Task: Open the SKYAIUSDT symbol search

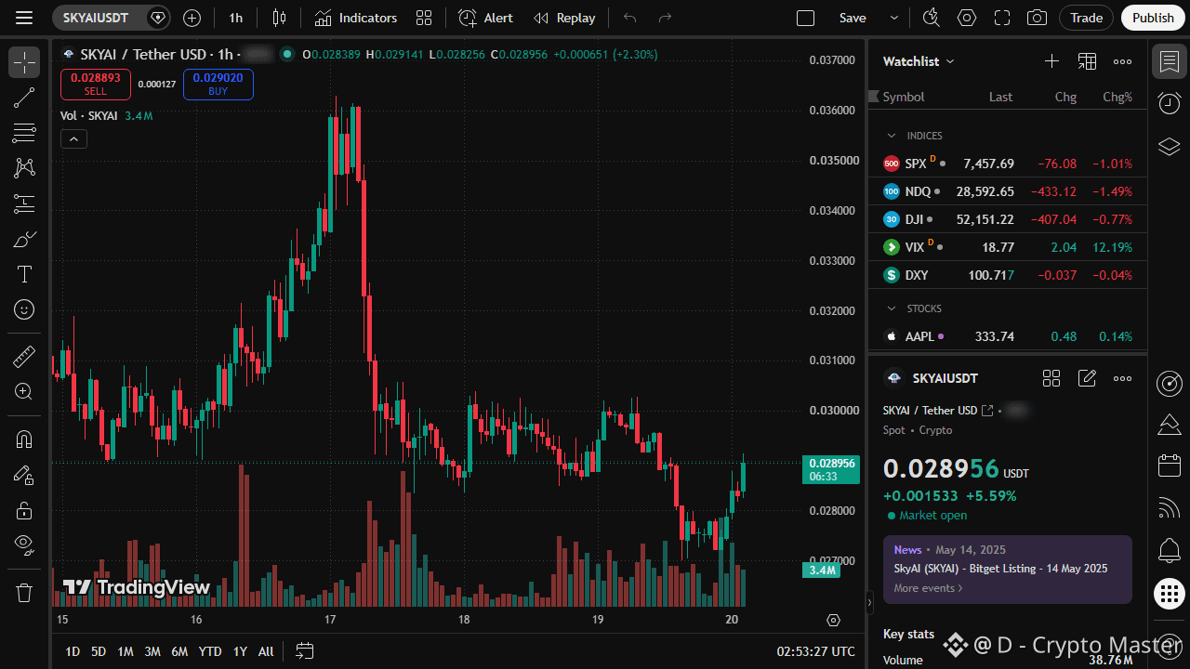Action: pos(97,18)
